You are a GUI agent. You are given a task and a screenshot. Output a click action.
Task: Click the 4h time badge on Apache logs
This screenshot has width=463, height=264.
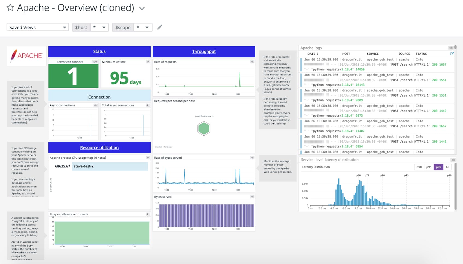[451, 48]
